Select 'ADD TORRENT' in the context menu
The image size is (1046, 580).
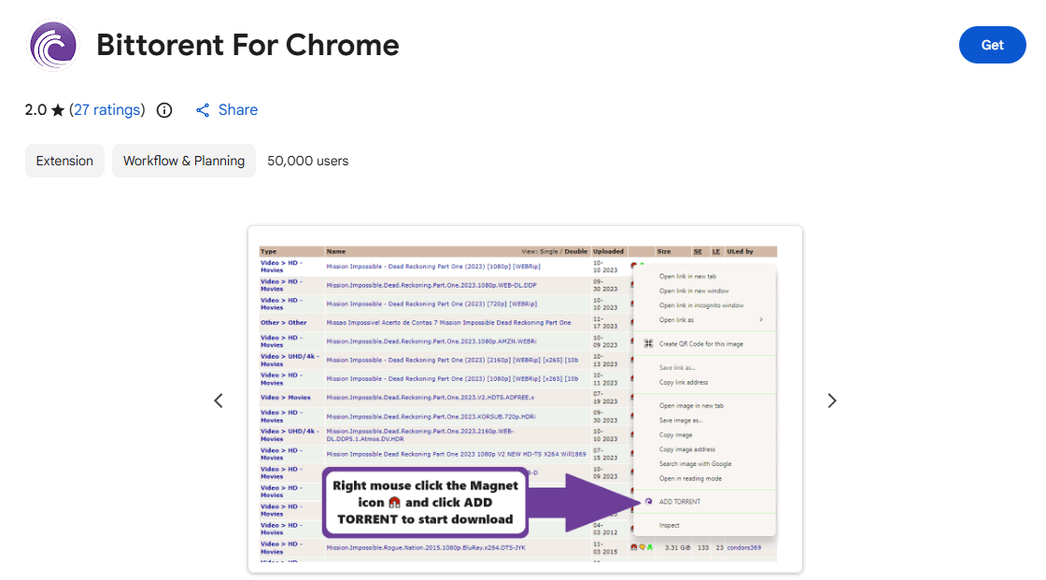pyautogui.click(x=680, y=502)
